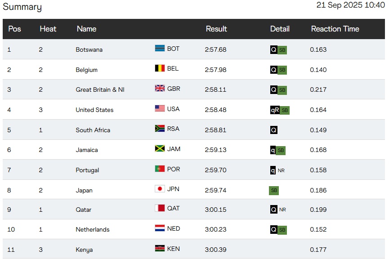Click the Belgium flag icon
Screen dimensions: 389x259
point(160,69)
